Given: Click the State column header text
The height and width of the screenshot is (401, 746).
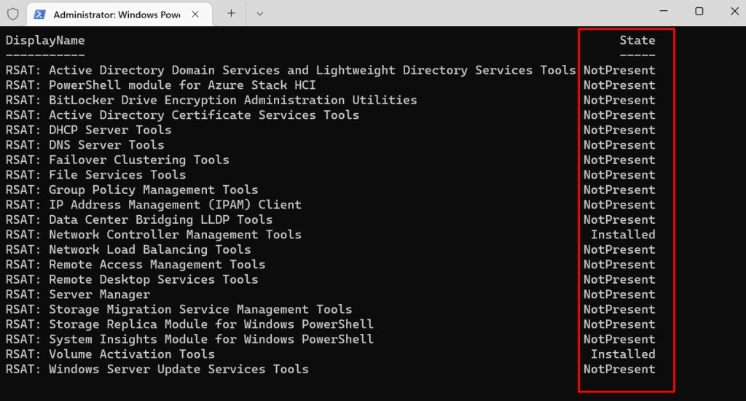Looking at the screenshot, I should coord(637,40).
